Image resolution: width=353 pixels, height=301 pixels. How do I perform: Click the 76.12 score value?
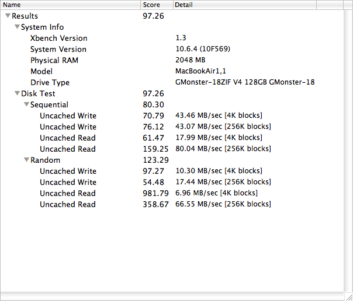[153, 127]
